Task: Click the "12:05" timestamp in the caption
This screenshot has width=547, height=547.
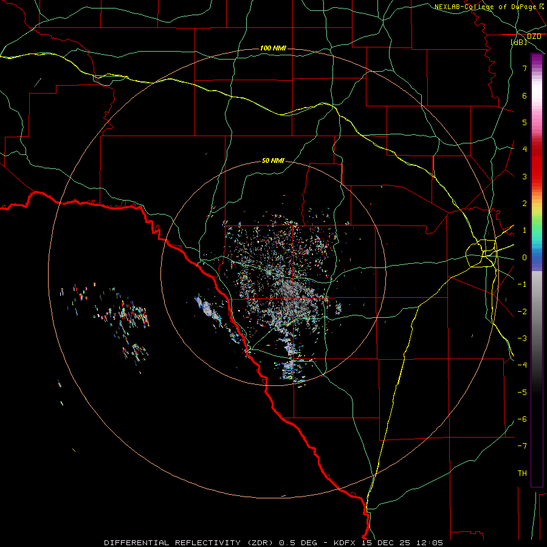Action: 430,543
